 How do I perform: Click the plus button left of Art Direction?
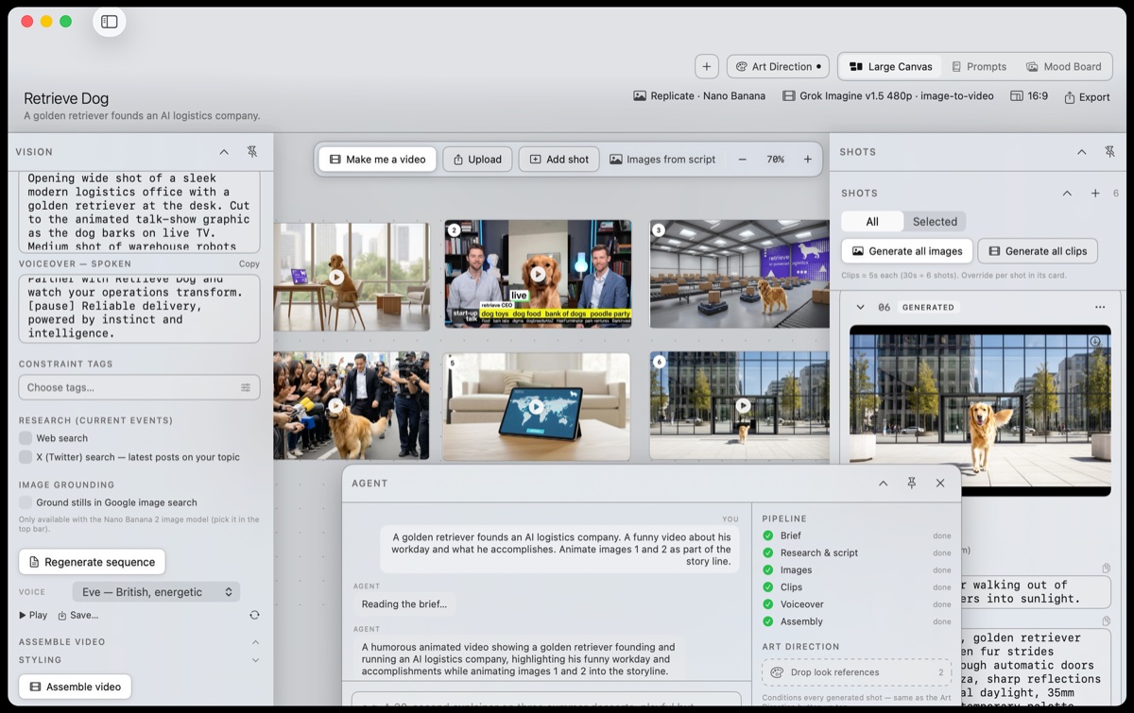(x=707, y=66)
